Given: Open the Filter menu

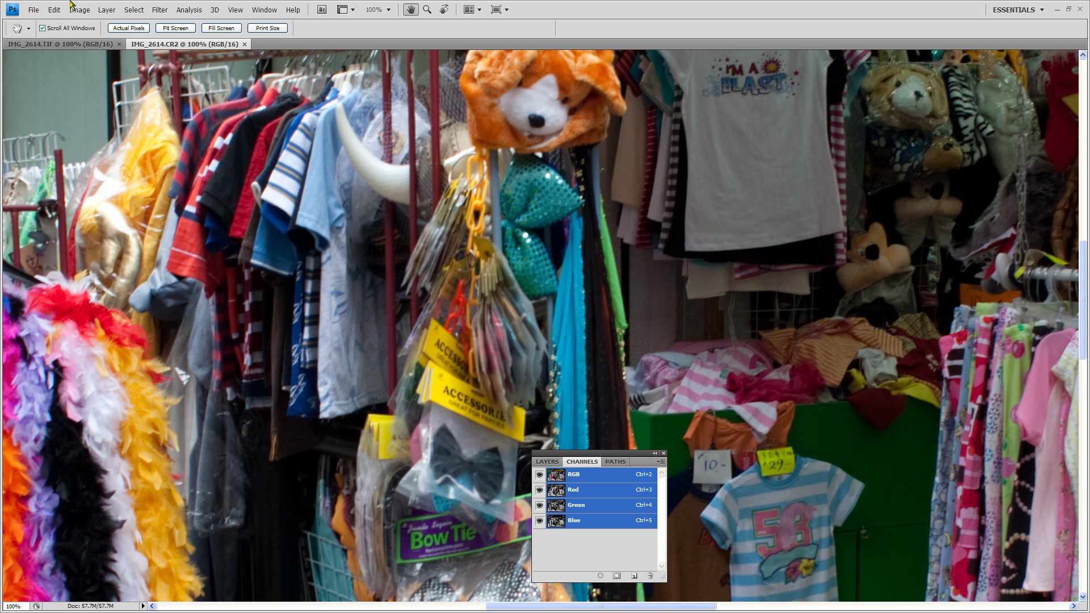Looking at the screenshot, I should (x=160, y=10).
